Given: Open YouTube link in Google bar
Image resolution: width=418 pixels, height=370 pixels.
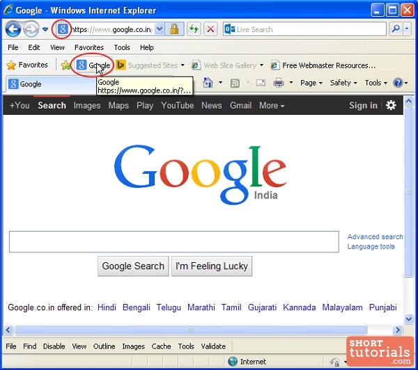Looking at the screenshot, I should pyautogui.click(x=177, y=106).
